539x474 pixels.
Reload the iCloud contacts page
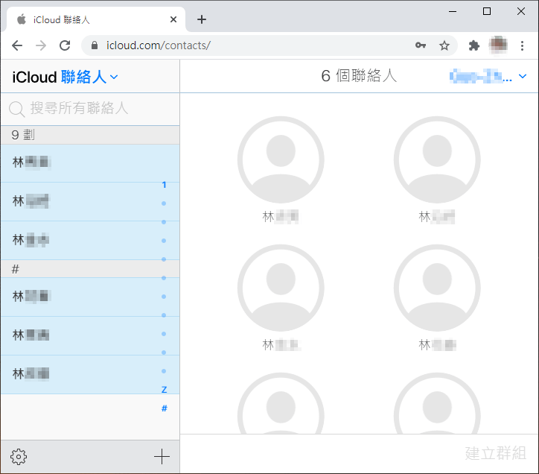(x=65, y=45)
